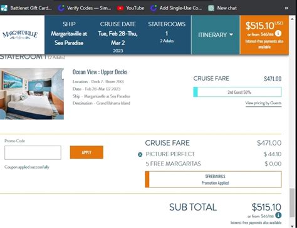Click the info icon in orange price box
297x228 pixels.
point(278,33)
